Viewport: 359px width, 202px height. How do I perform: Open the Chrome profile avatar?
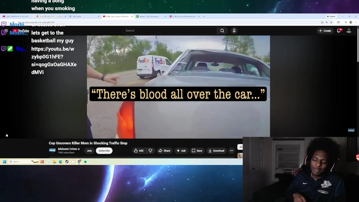tap(351, 22)
